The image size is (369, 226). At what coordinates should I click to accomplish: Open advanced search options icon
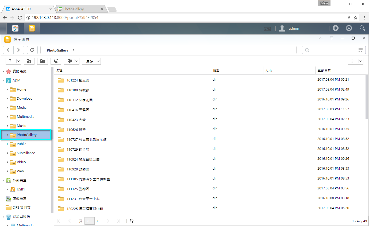pos(360,50)
